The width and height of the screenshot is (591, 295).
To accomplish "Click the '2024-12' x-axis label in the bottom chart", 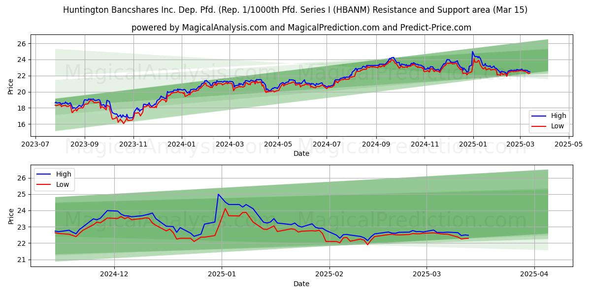I will pyautogui.click(x=114, y=275).
